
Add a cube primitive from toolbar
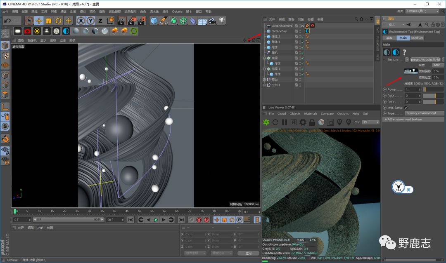154,21
